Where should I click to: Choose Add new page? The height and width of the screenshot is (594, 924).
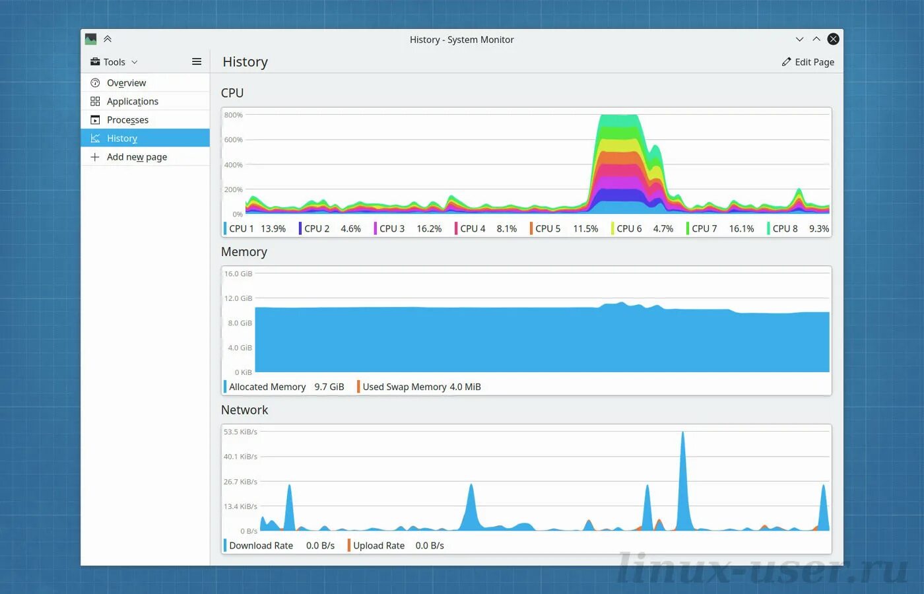point(145,156)
